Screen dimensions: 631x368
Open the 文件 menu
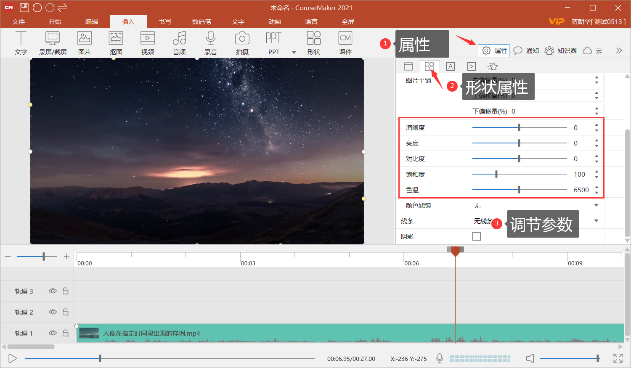[x=19, y=21]
